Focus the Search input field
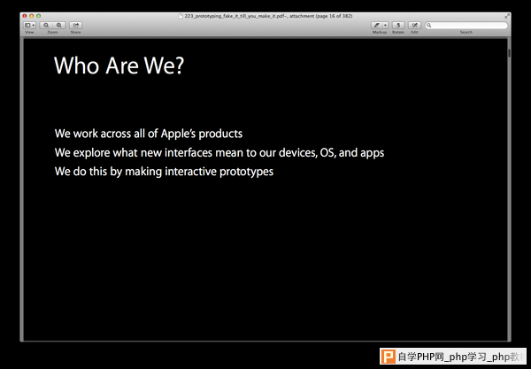Viewport: 531px width, 369px height. pos(466,26)
